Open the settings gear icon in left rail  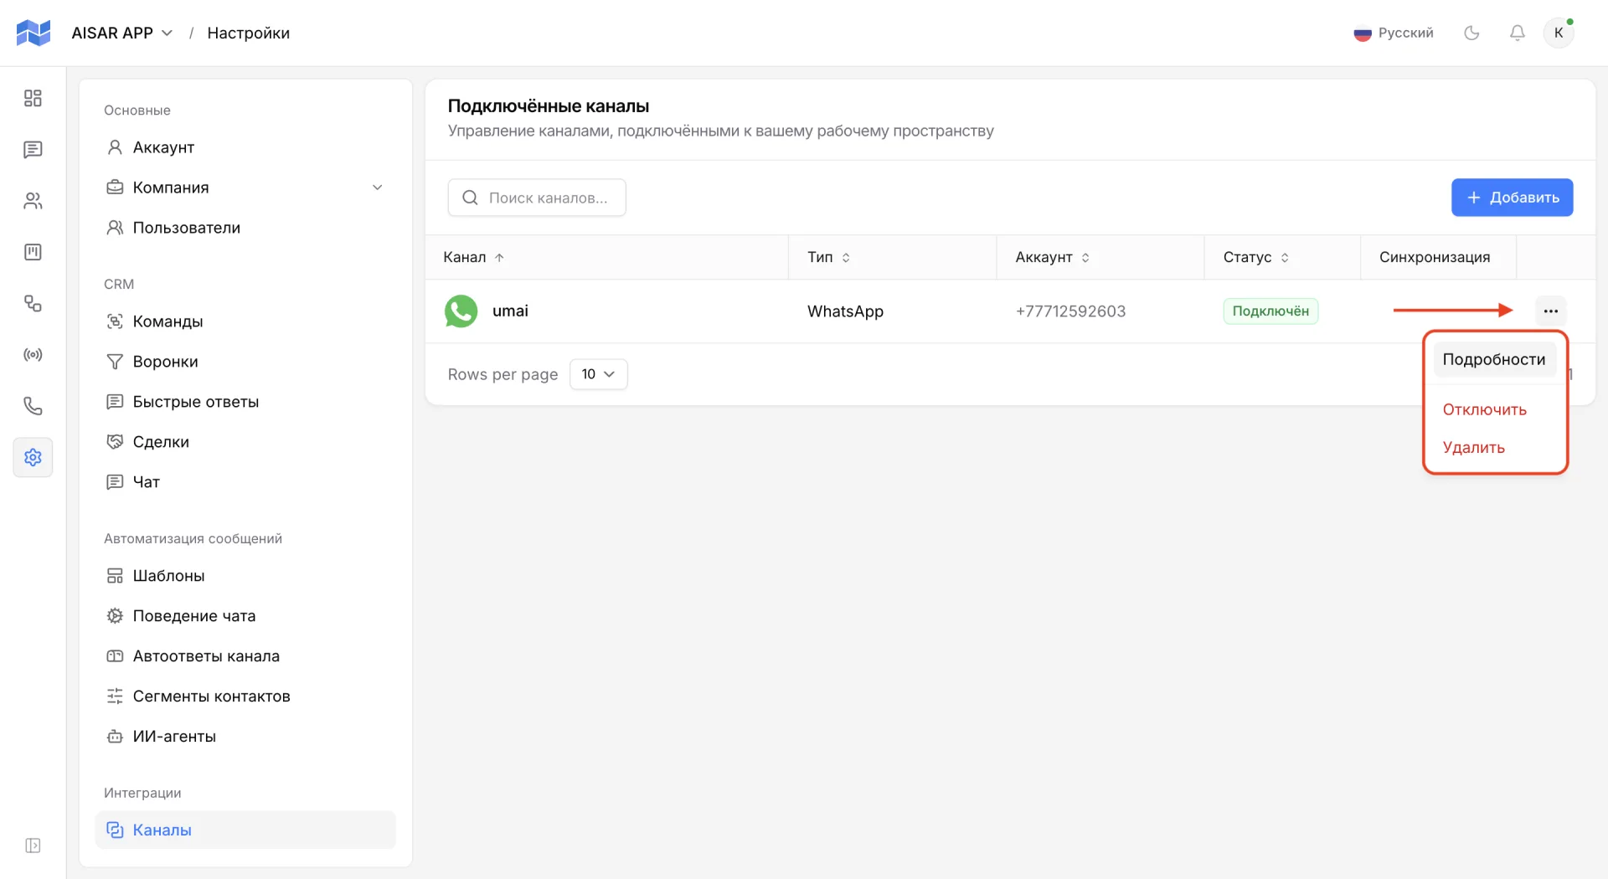pyautogui.click(x=33, y=457)
